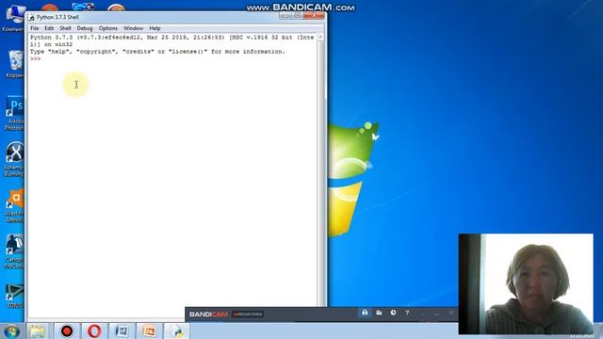Click the Bandicam UNREGISTERED label
603x339 pixels.
pyautogui.click(x=248, y=315)
